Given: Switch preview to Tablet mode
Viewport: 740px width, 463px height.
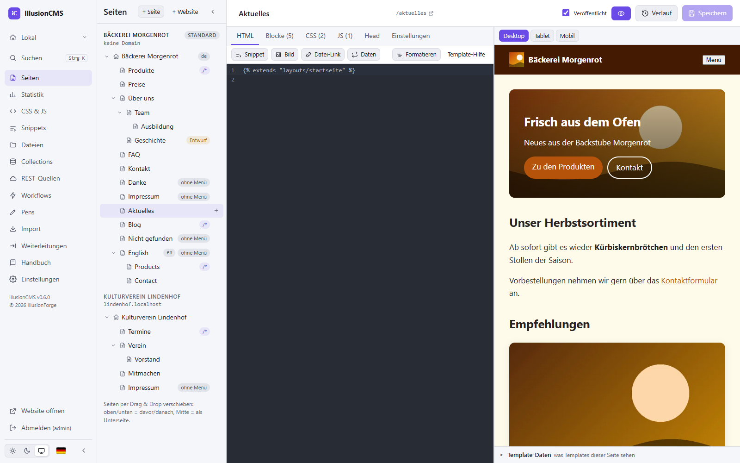Looking at the screenshot, I should click(x=542, y=36).
